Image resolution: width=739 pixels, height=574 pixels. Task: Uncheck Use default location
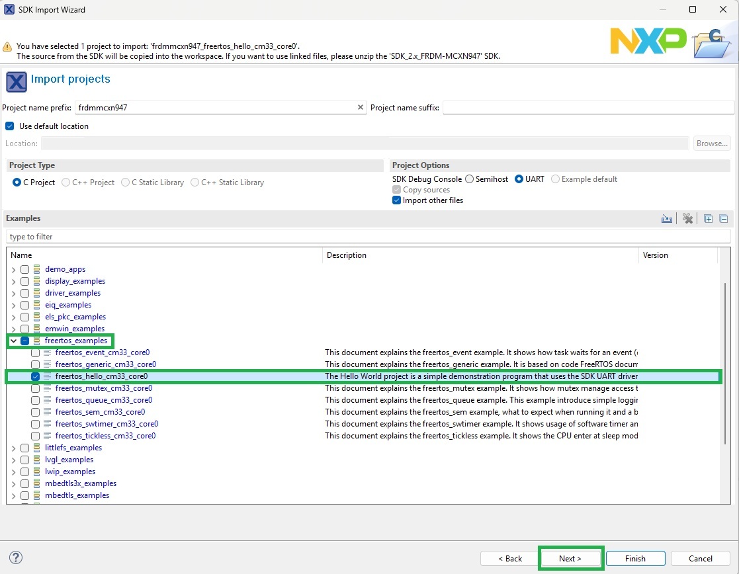(x=9, y=126)
